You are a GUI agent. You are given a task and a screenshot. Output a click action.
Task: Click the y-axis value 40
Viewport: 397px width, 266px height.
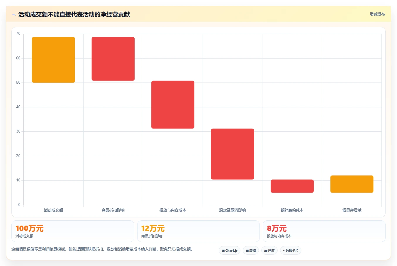pyautogui.click(x=18, y=107)
